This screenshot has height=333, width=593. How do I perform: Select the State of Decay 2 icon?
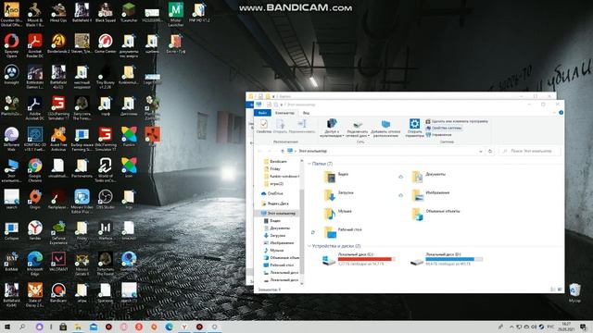[35, 294]
